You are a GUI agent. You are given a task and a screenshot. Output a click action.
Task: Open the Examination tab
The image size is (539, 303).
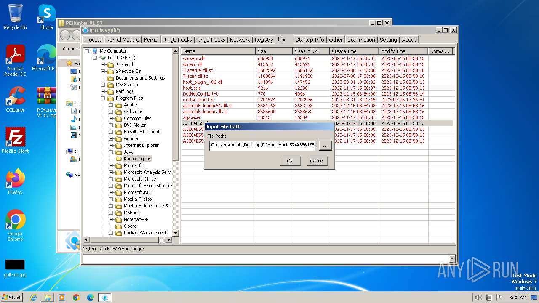361,40
